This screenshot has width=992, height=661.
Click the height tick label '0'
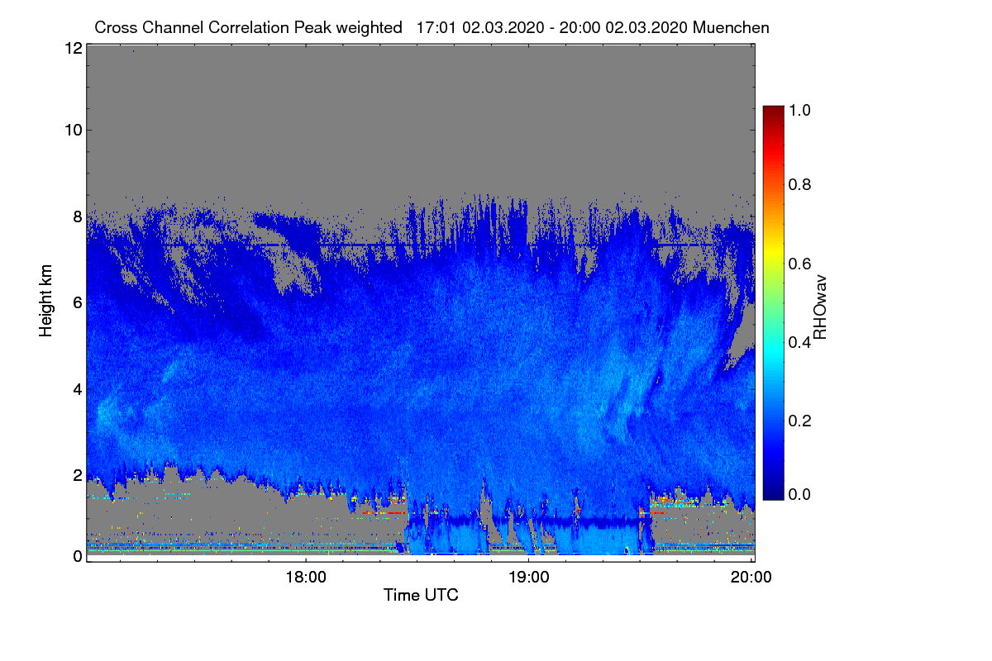click(77, 556)
